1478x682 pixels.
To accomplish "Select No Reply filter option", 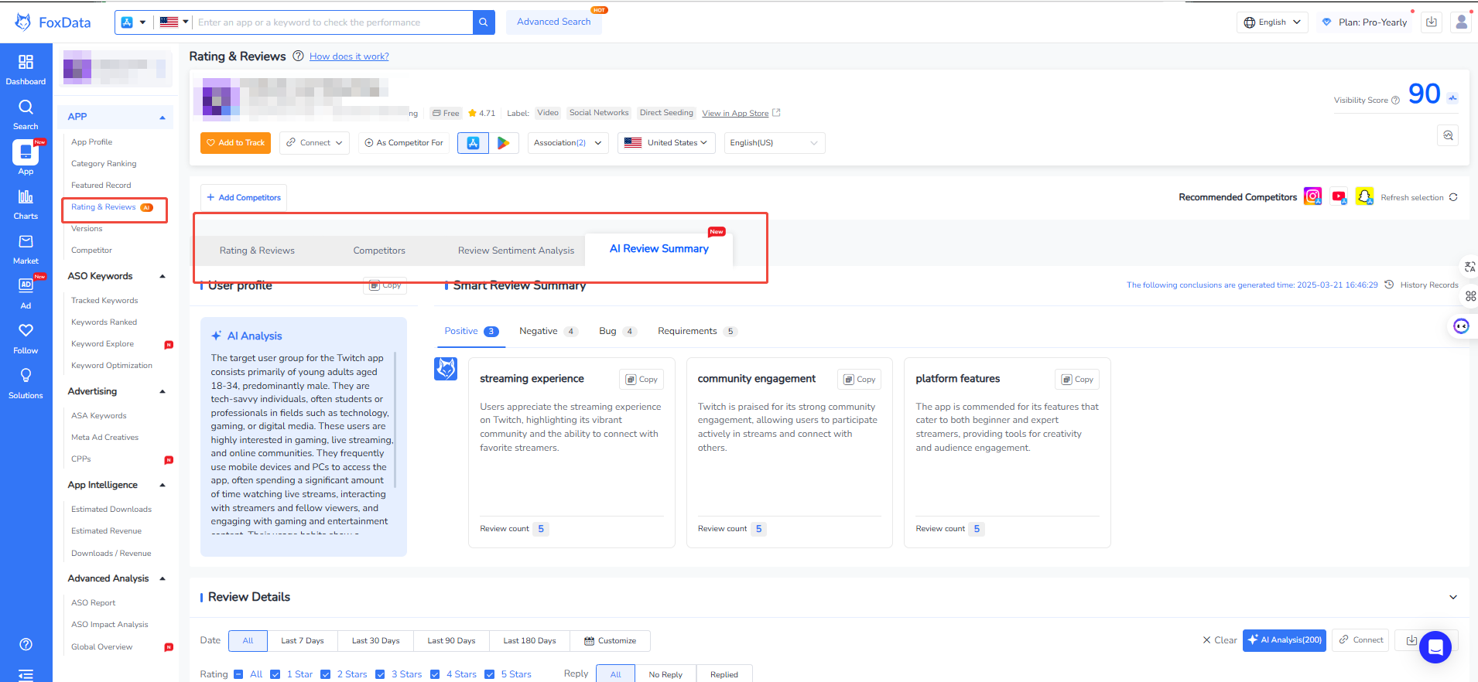I will click(665, 674).
